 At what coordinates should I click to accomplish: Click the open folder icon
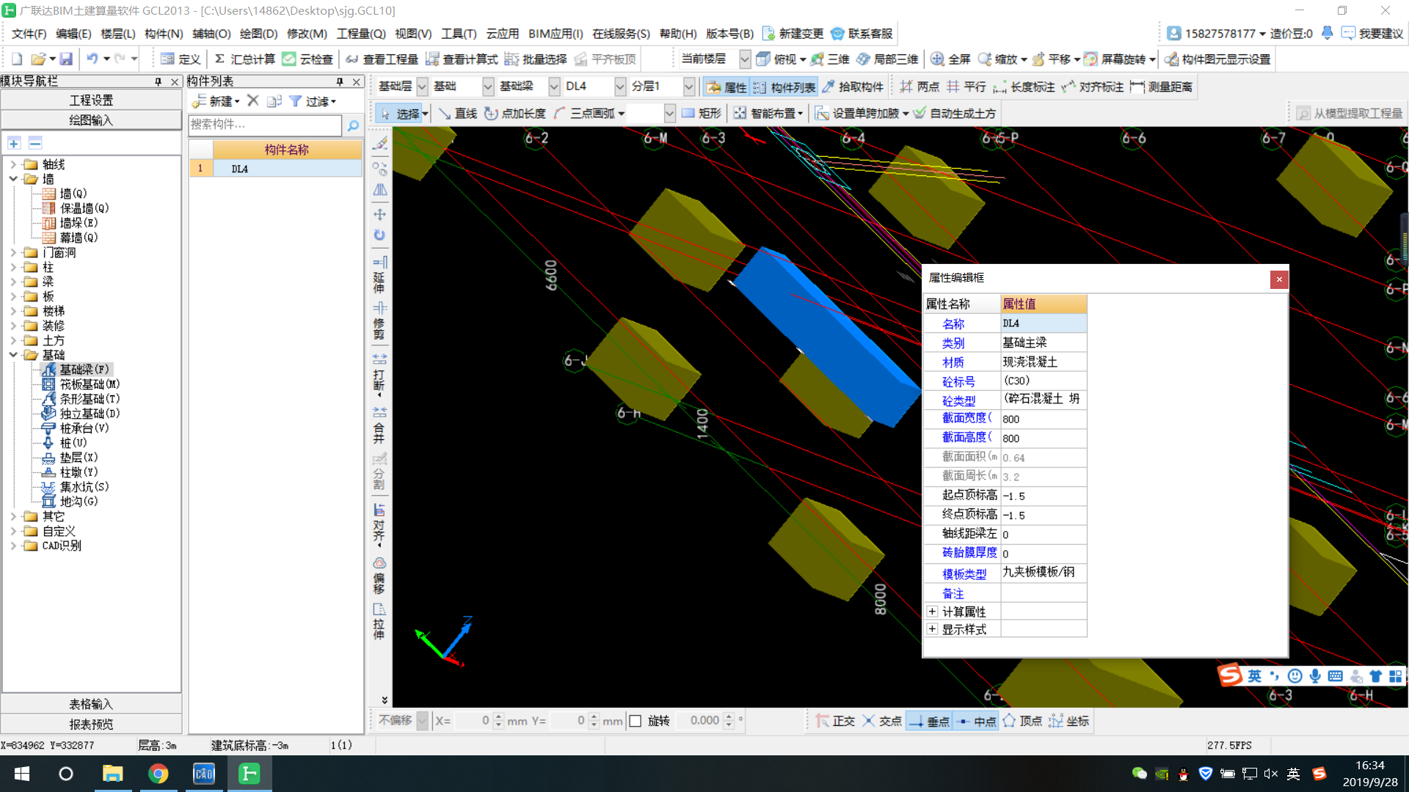(38, 59)
